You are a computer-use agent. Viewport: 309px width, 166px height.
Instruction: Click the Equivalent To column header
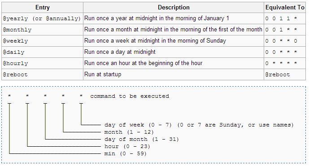pyautogui.click(x=285, y=8)
